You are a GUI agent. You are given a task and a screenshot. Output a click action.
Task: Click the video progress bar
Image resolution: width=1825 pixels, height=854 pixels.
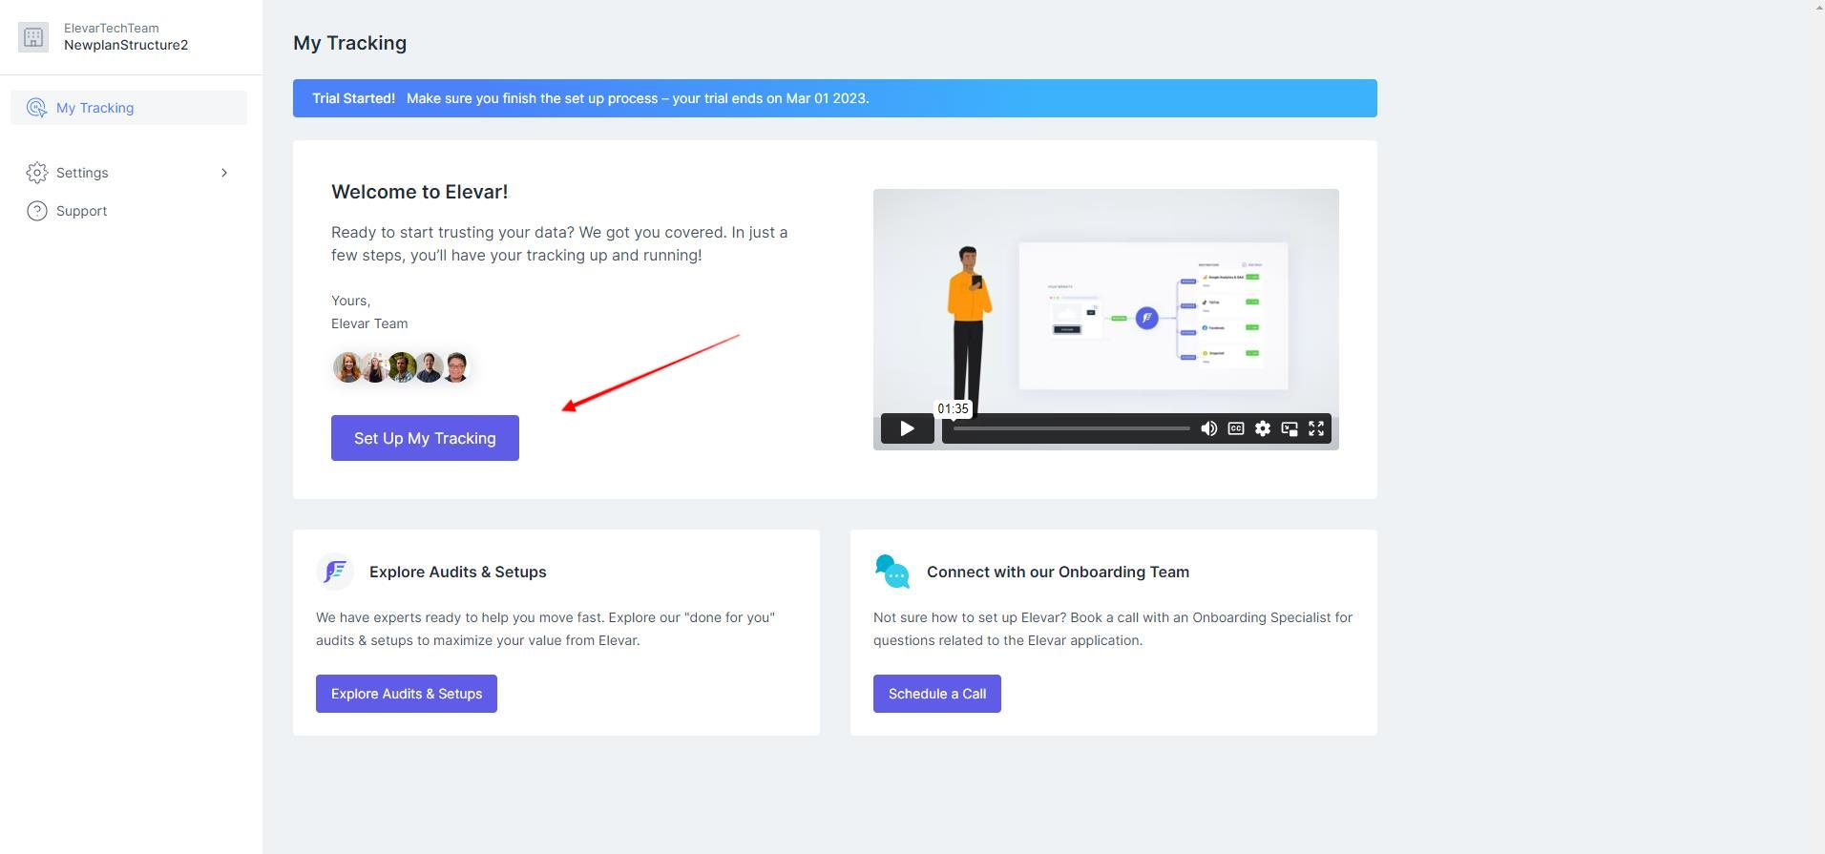click(1071, 428)
